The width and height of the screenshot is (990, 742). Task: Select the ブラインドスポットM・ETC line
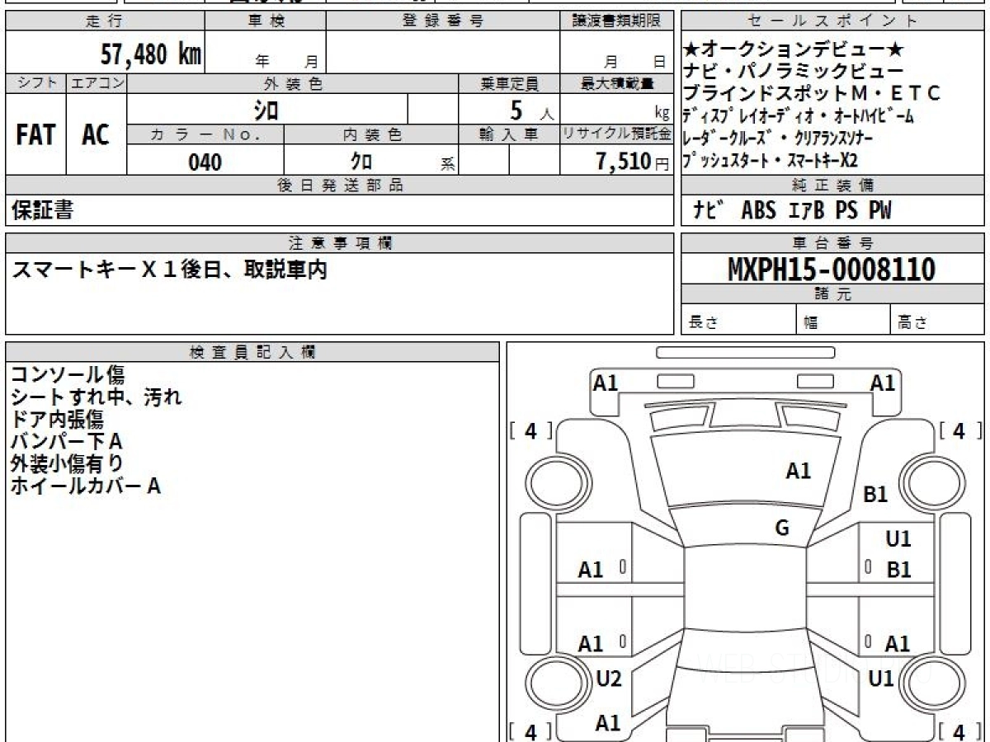click(812, 92)
